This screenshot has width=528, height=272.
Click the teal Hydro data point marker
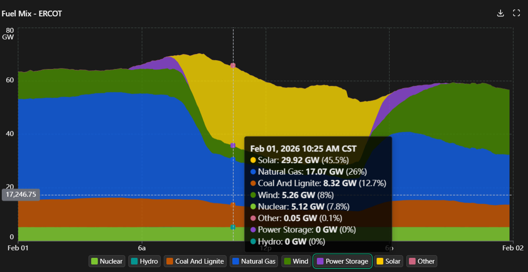pos(233,227)
